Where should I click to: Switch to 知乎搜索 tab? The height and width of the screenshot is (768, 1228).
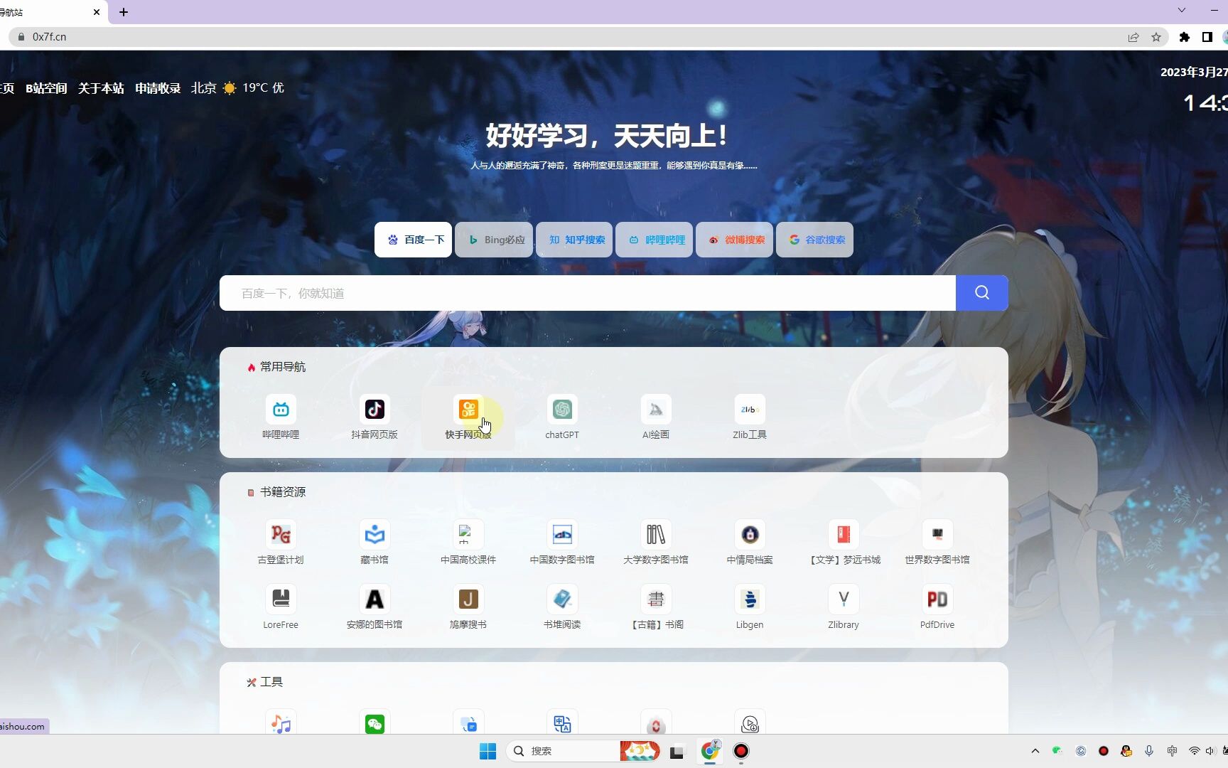click(x=574, y=240)
